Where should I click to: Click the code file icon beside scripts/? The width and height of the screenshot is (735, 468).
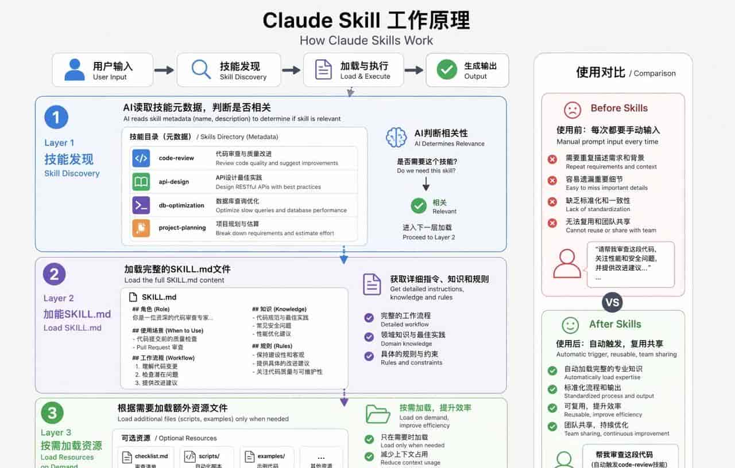[189, 457]
